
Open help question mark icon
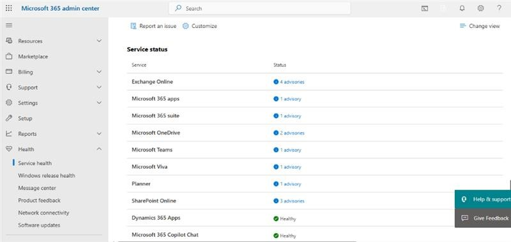click(x=499, y=8)
